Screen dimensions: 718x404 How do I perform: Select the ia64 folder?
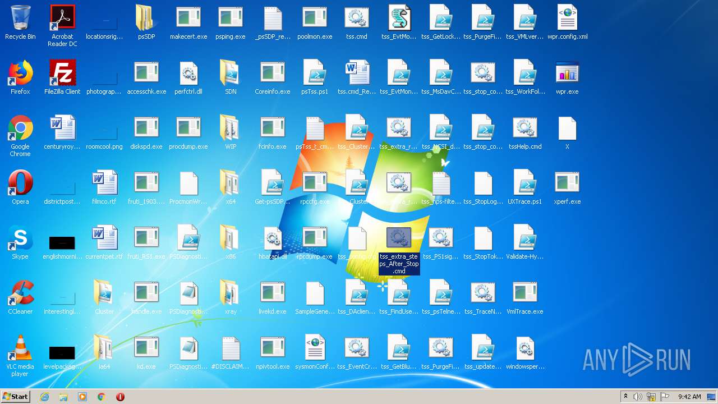[x=104, y=352]
